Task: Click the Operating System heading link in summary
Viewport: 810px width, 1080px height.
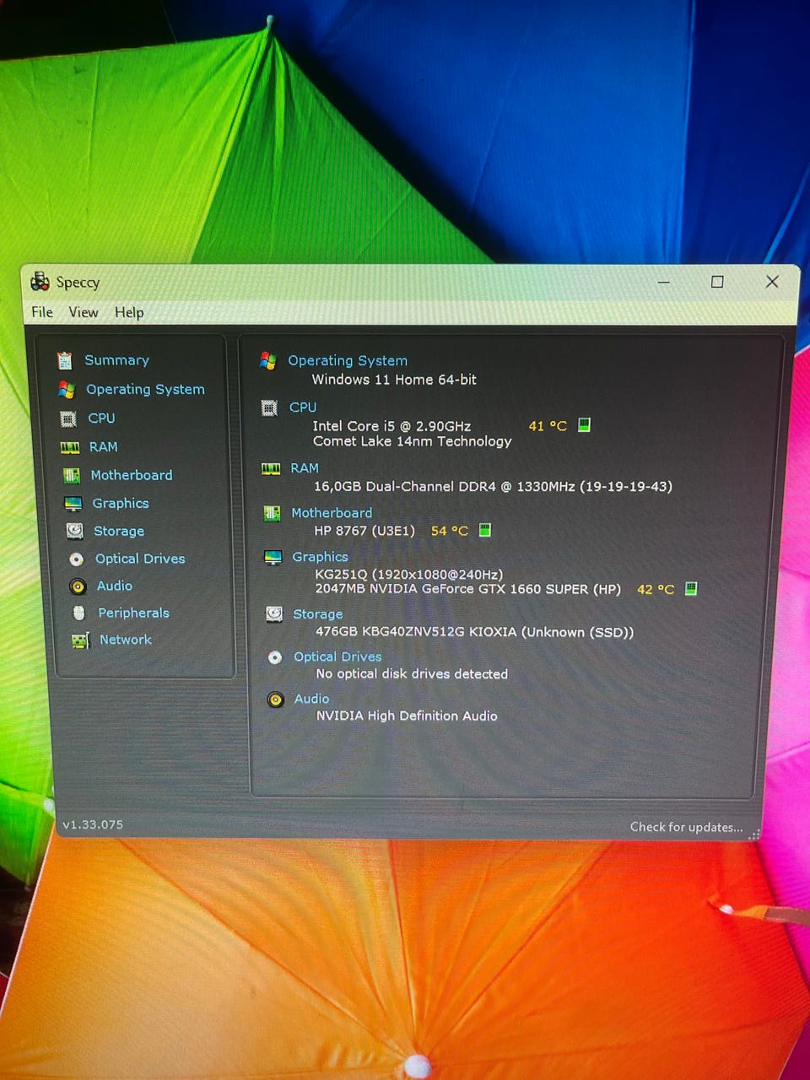Action: point(348,360)
